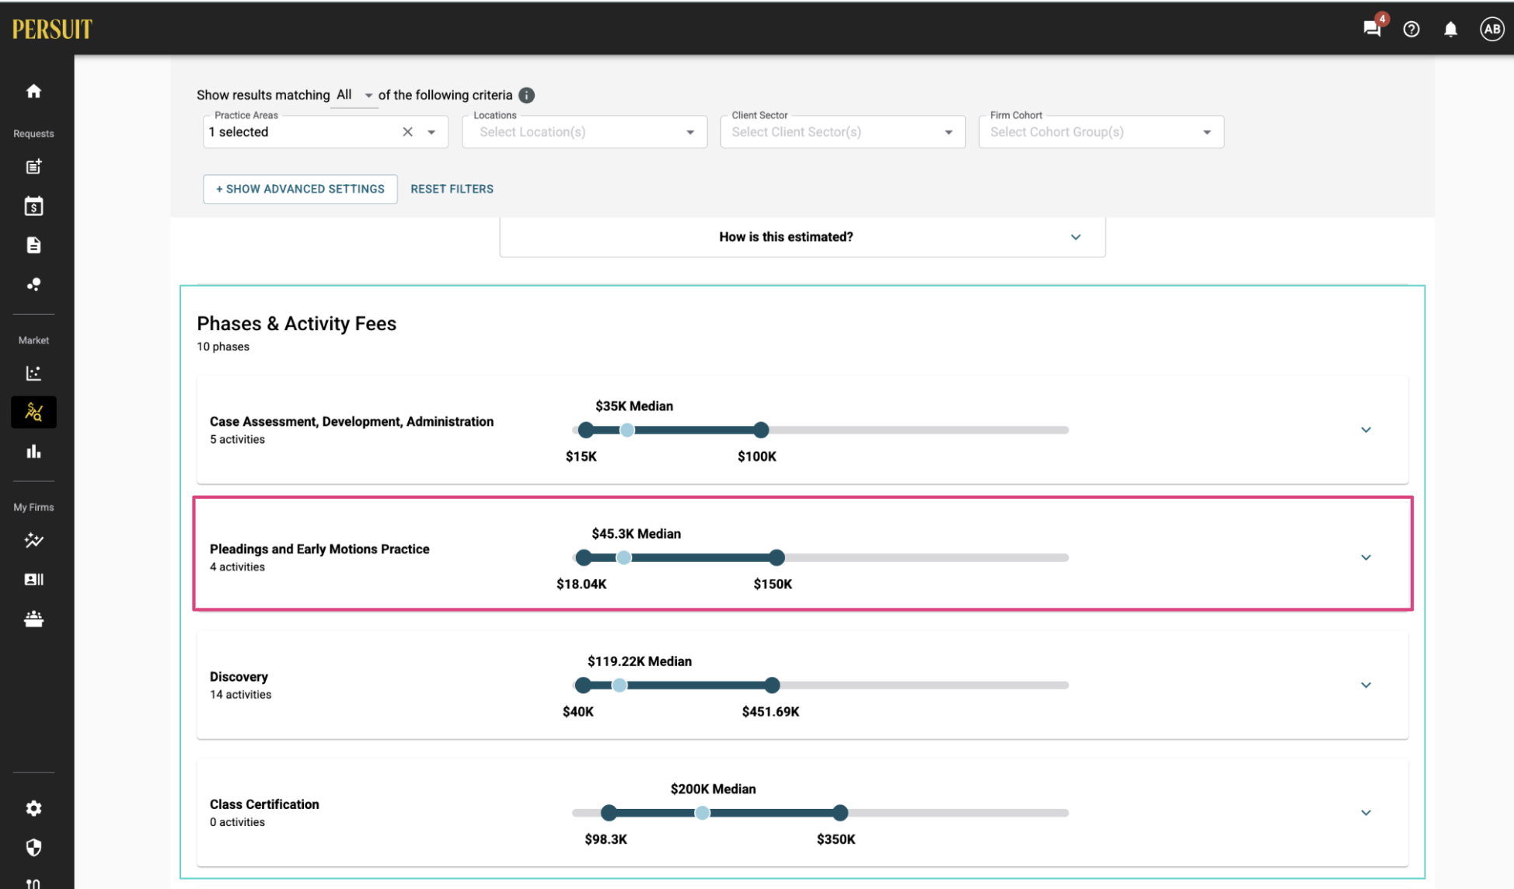Click the Case Assessment median marker
This screenshot has width=1514, height=889.
[626, 430]
